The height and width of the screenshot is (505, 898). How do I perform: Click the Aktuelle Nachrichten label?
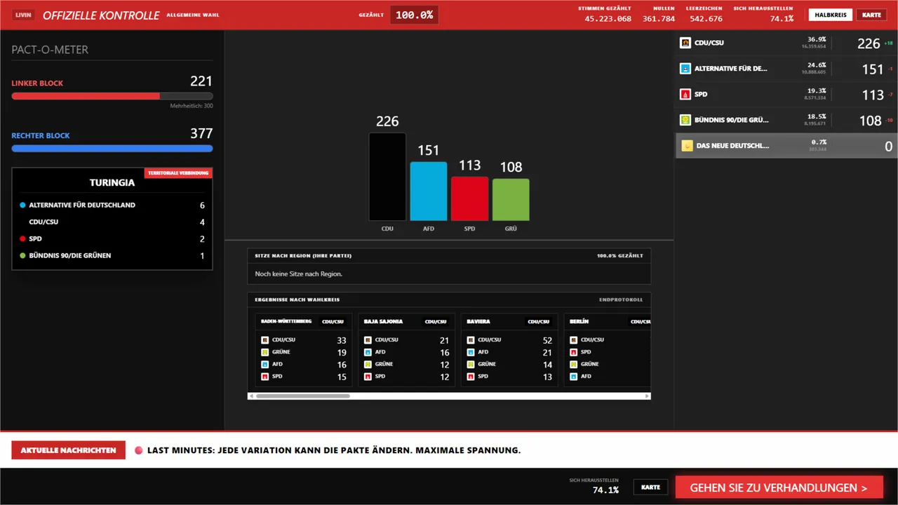(x=68, y=450)
